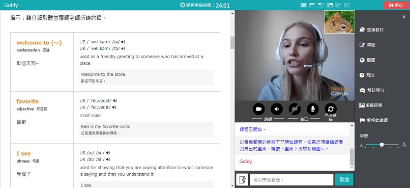Click the red 退出 exit button
The image size is (410, 188).
tap(396, 5)
